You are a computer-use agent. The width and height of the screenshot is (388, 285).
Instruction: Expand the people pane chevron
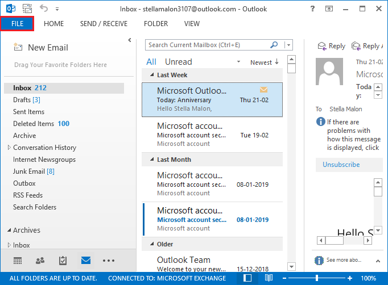tap(378, 261)
